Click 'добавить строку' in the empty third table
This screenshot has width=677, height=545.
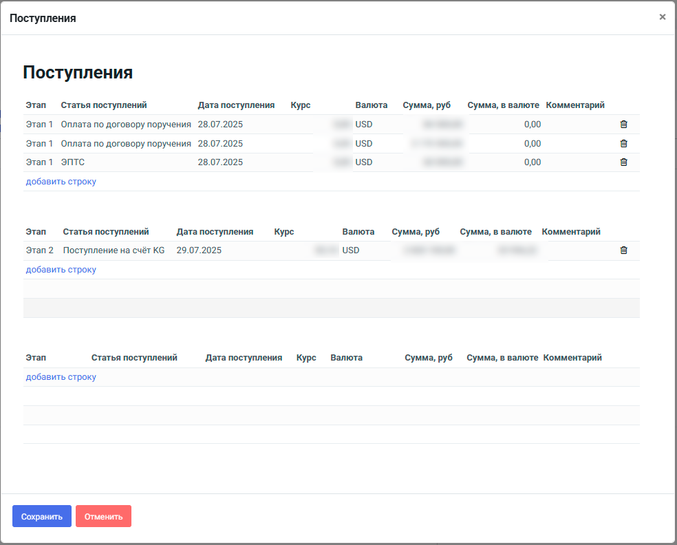point(61,377)
